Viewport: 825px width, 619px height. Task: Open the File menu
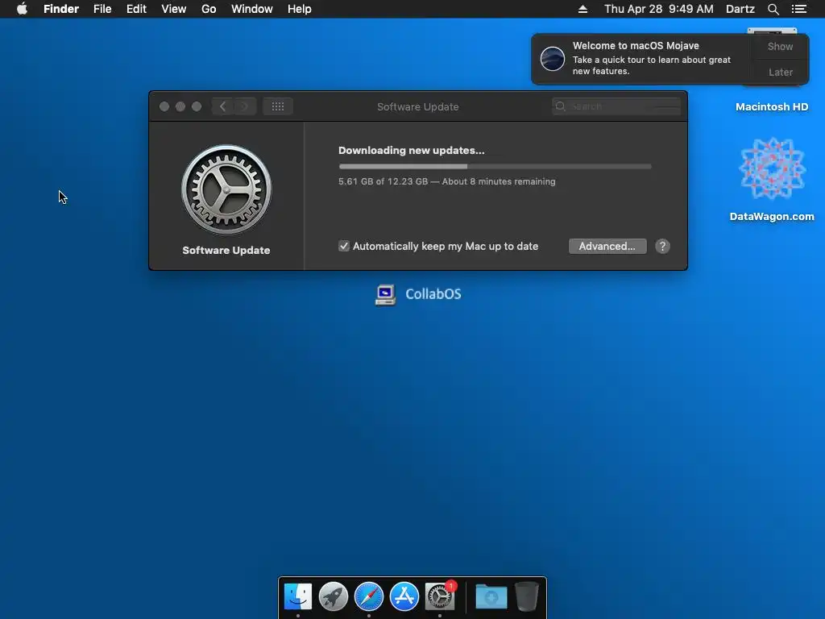[102, 9]
